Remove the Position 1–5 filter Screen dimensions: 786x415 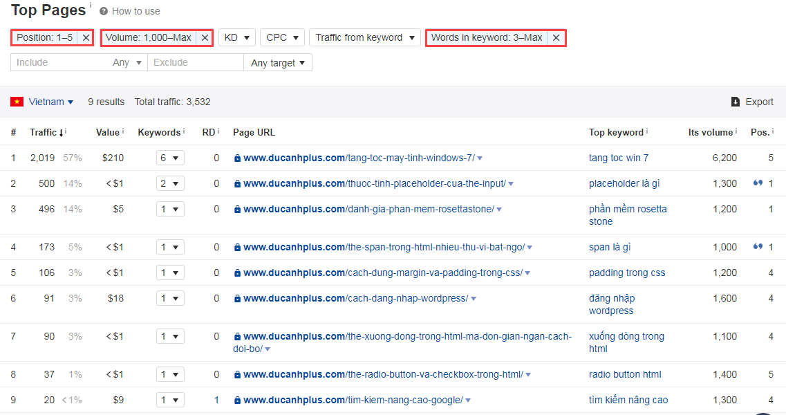(86, 38)
